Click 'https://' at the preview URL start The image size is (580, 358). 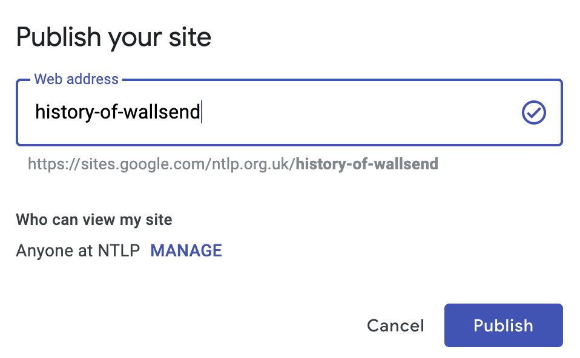[53, 164]
